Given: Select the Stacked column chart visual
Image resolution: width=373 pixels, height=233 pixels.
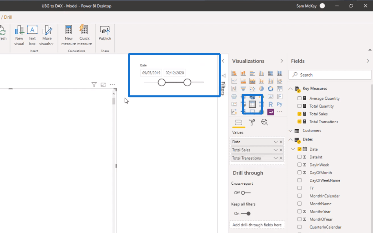Looking at the screenshot, I should pyautogui.click(x=243, y=73).
